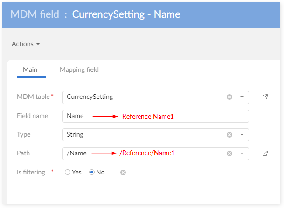Clear the MDM table CurrencySetting value
Image resolution: width=284 pixels, height=208 pixels.
(229, 97)
